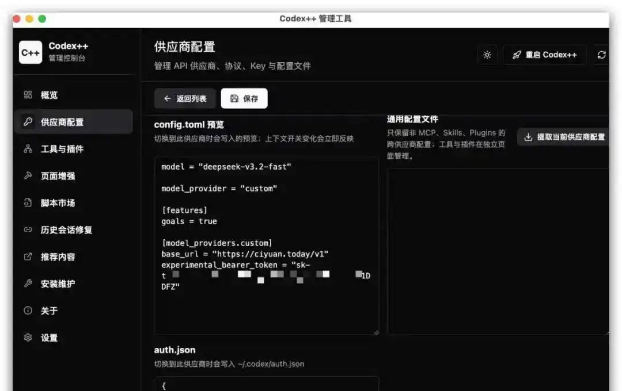Click the auth.json editor box
Screen dimensions: 622x391
pos(267,384)
